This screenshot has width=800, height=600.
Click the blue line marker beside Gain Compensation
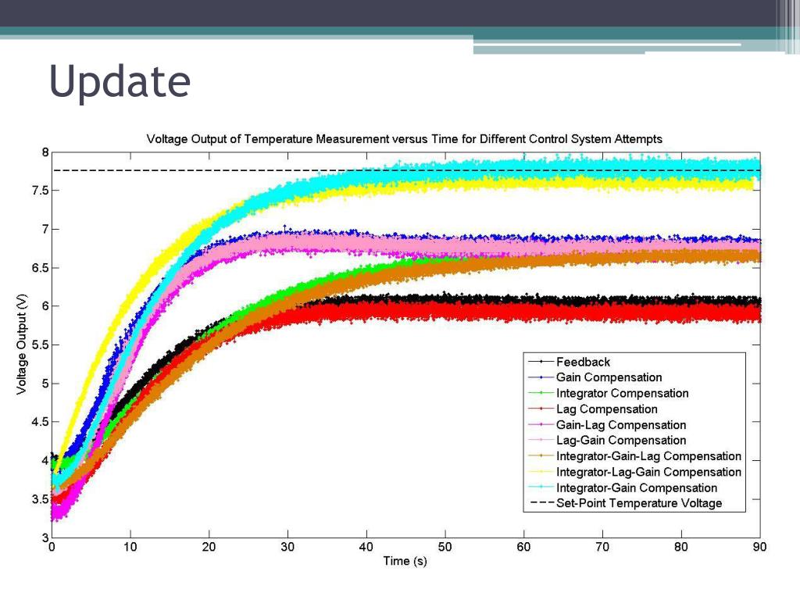tap(541, 377)
